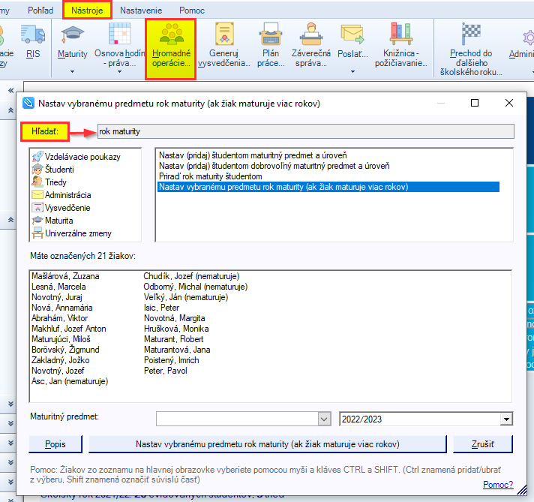Expand the dropdown arrow under Maturity

(73, 72)
